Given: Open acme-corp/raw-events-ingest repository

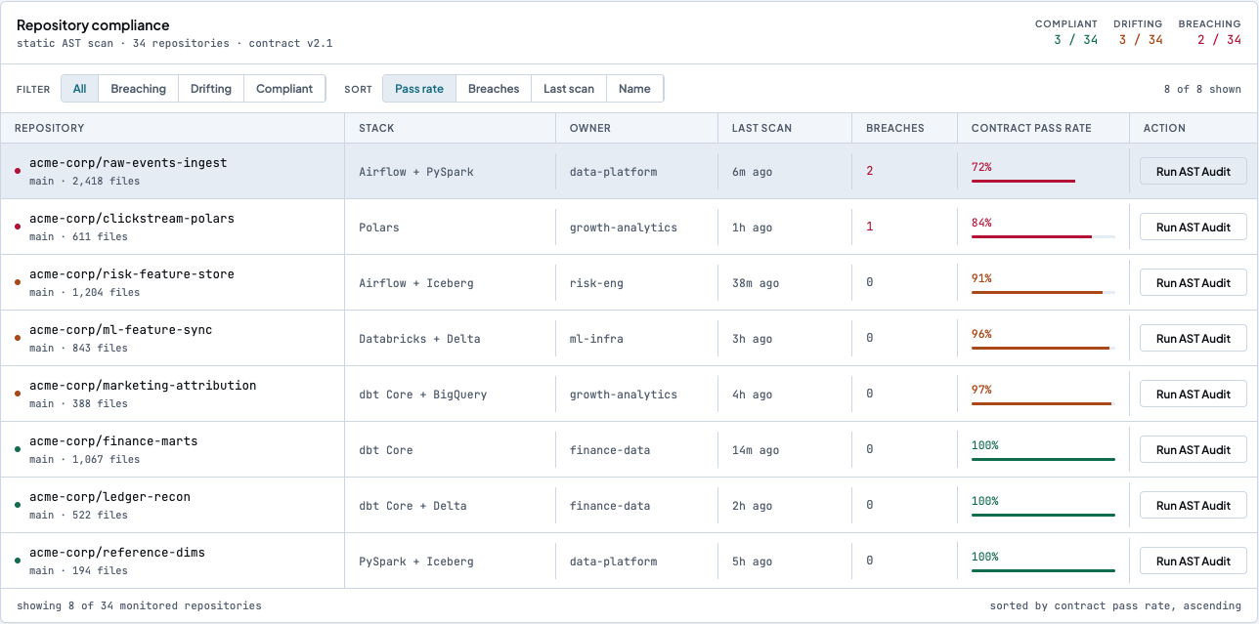Looking at the screenshot, I should pos(128,163).
